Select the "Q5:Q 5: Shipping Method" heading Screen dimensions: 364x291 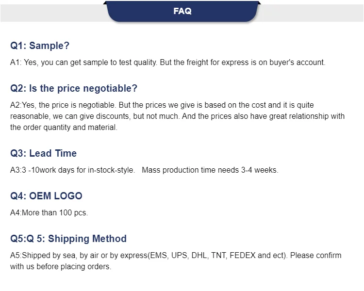(x=68, y=239)
